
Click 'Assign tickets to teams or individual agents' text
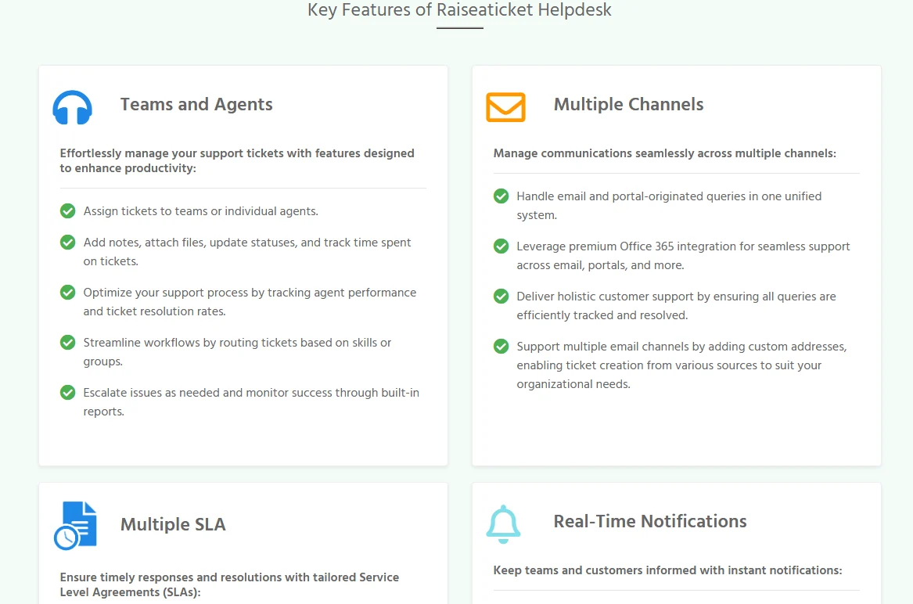click(x=201, y=211)
